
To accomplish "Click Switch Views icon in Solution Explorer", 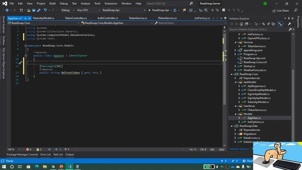I will 246,24.
